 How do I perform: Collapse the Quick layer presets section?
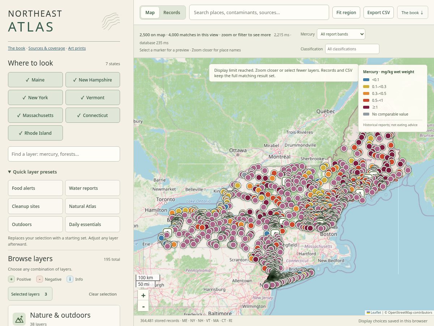point(33,172)
